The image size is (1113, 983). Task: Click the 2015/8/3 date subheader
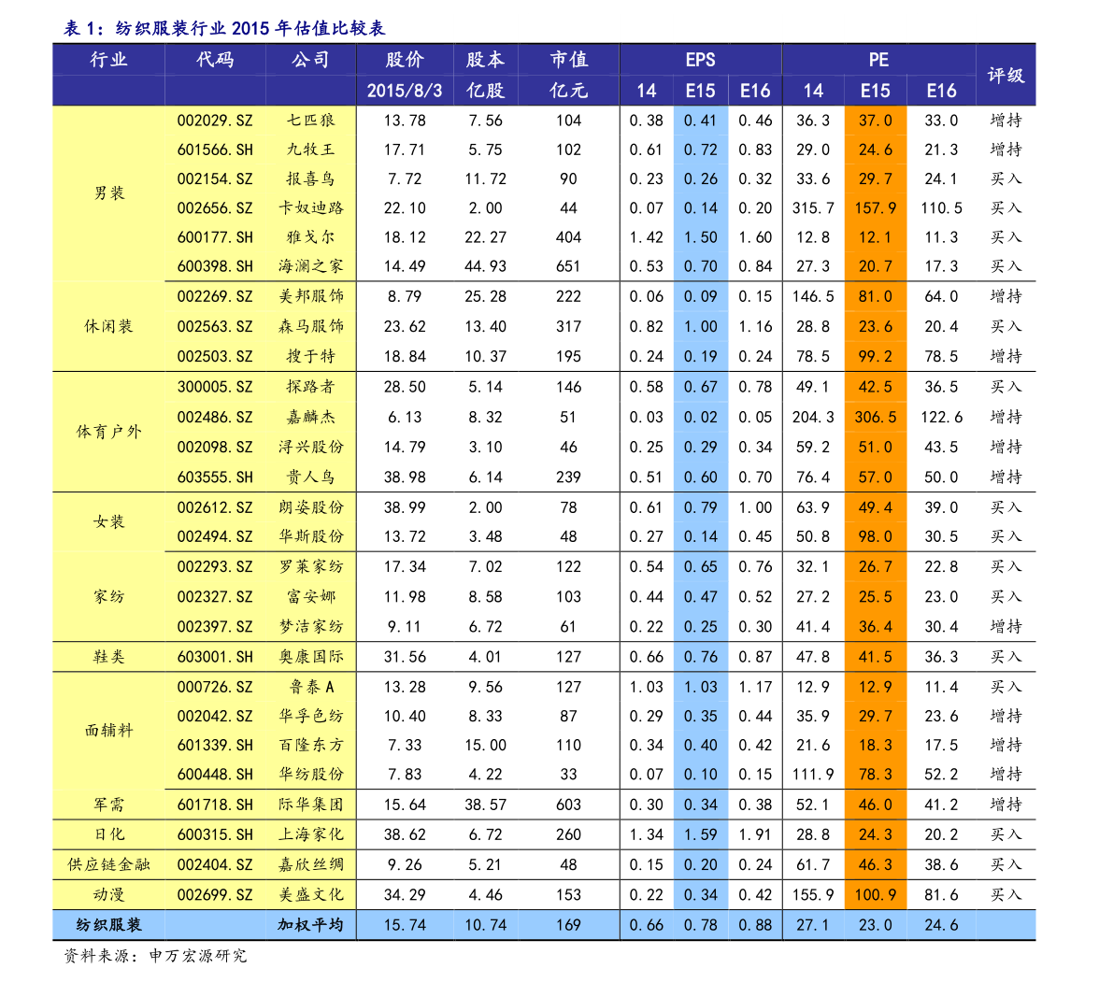click(x=405, y=91)
